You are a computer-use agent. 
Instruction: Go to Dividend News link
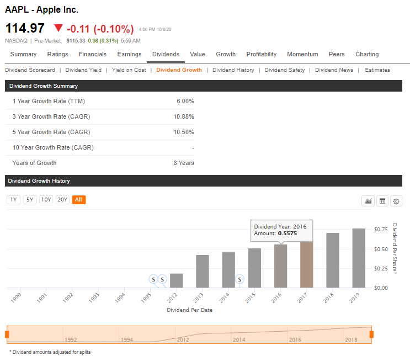[334, 70]
